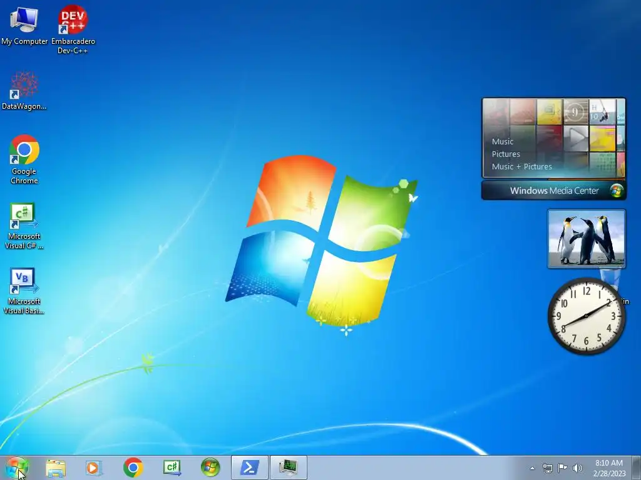Open the My Computer desktop icon

(24, 25)
